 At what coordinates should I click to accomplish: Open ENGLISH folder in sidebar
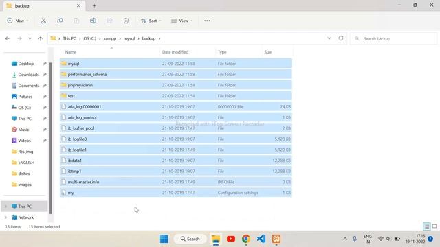tap(26, 163)
